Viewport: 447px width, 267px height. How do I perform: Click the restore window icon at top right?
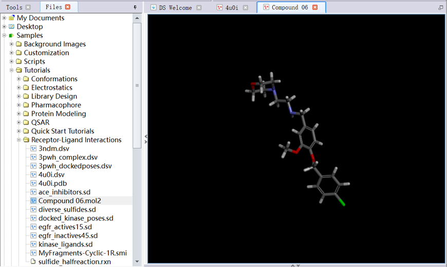440,8
